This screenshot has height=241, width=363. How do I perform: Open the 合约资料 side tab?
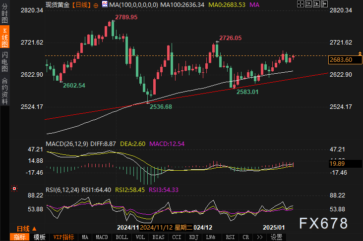[x=4, y=91]
